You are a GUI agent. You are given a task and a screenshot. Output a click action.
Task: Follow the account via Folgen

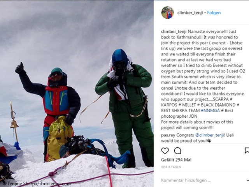click(x=214, y=13)
